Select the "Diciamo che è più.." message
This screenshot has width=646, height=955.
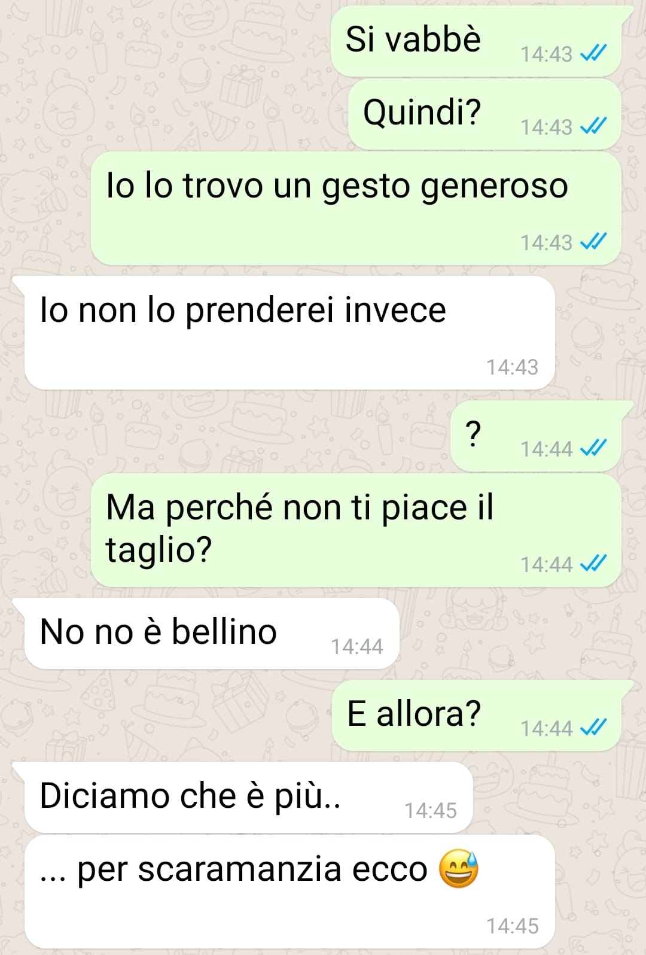(248, 798)
